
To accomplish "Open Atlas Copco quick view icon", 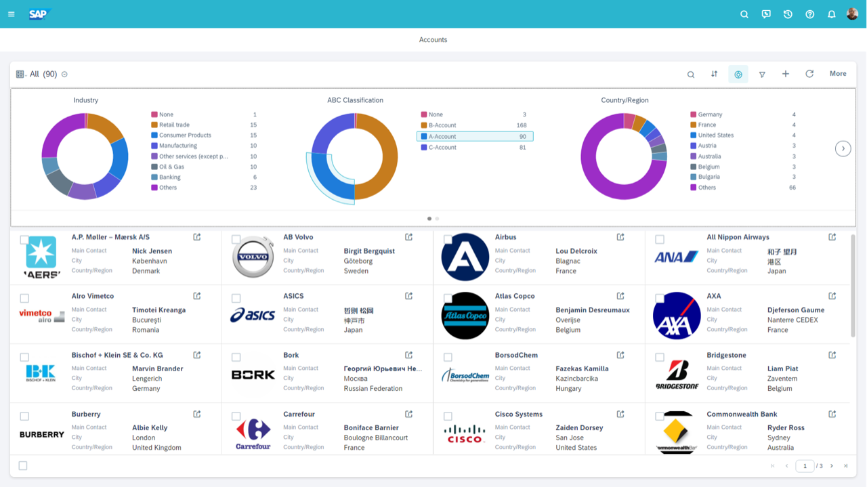I will point(620,296).
